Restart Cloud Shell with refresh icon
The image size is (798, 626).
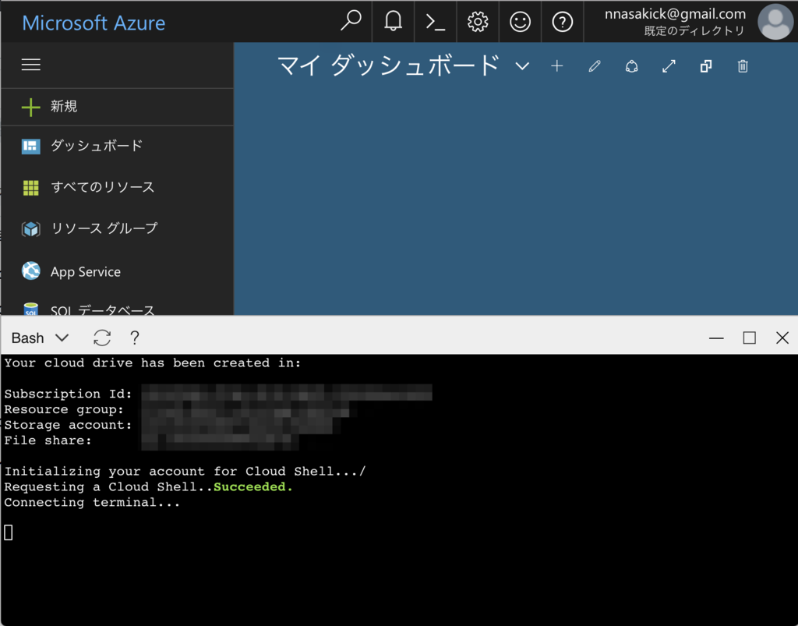[102, 338]
